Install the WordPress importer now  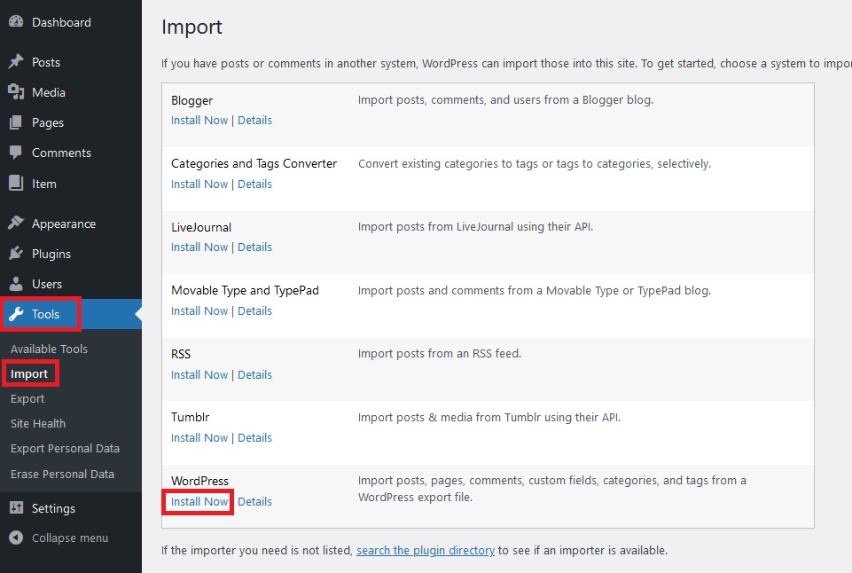pos(199,501)
